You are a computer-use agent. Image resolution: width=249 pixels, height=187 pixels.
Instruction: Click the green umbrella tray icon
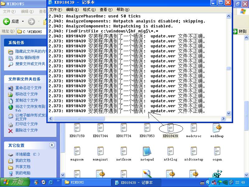(x=220, y=182)
